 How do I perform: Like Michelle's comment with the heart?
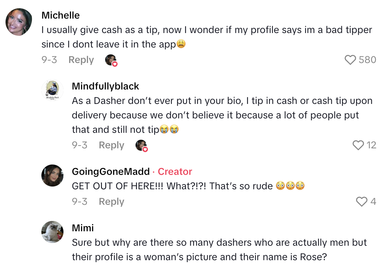(350, 60)
